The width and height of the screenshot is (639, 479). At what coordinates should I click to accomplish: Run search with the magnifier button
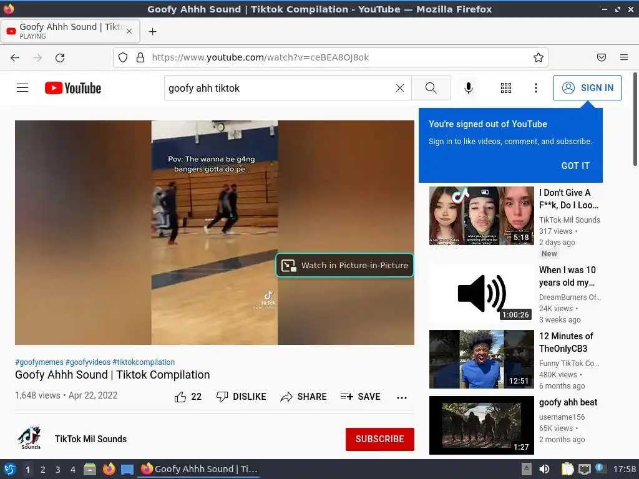click(431, 88)
